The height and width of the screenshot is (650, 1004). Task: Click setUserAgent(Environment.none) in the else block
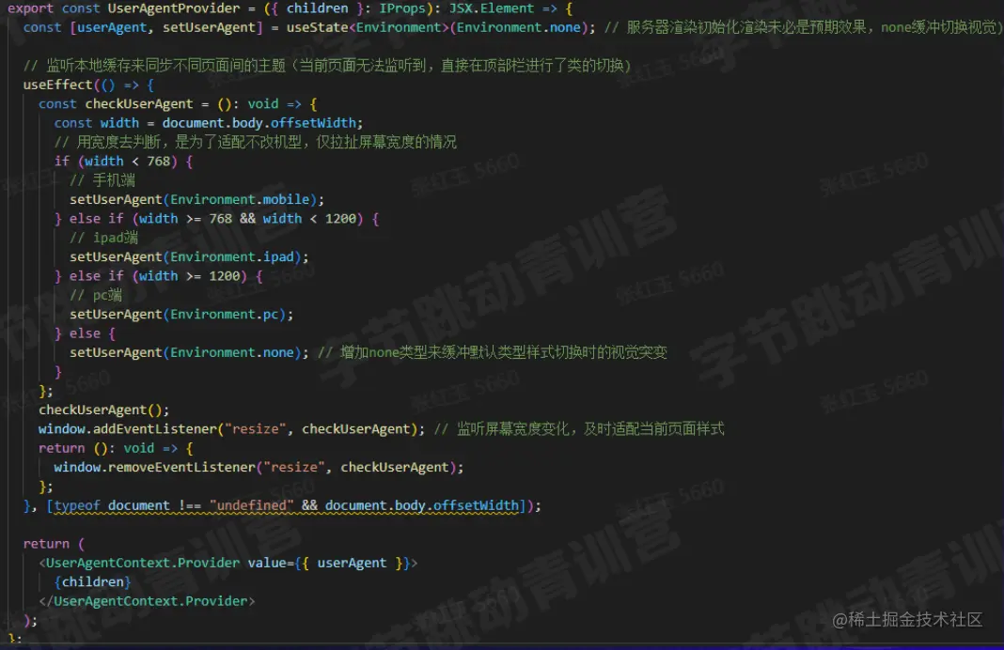click(x=189, y=352)
